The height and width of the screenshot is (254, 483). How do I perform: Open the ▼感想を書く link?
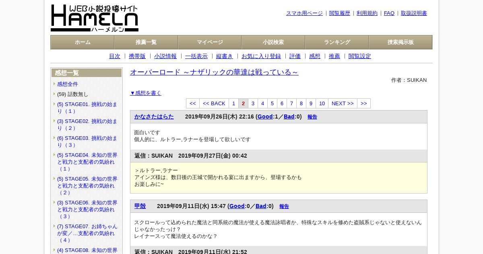pyautogui.click(x=146, y=93)
